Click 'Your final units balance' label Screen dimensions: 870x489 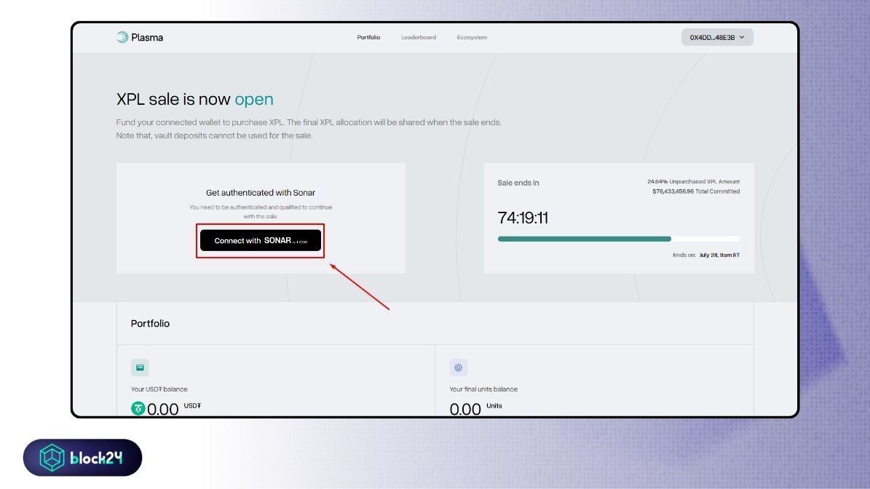click(x=483, y=389)
